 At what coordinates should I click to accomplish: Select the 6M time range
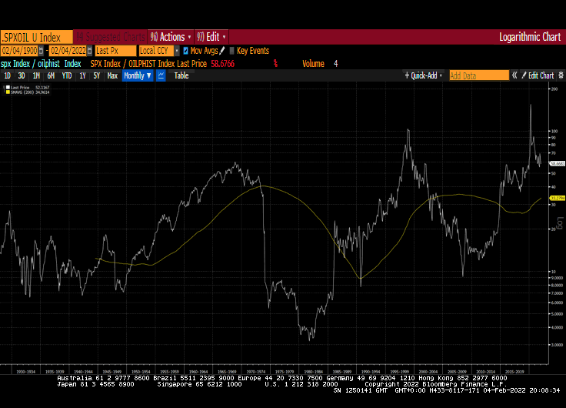pyautogui.click(x=51, y=75)
